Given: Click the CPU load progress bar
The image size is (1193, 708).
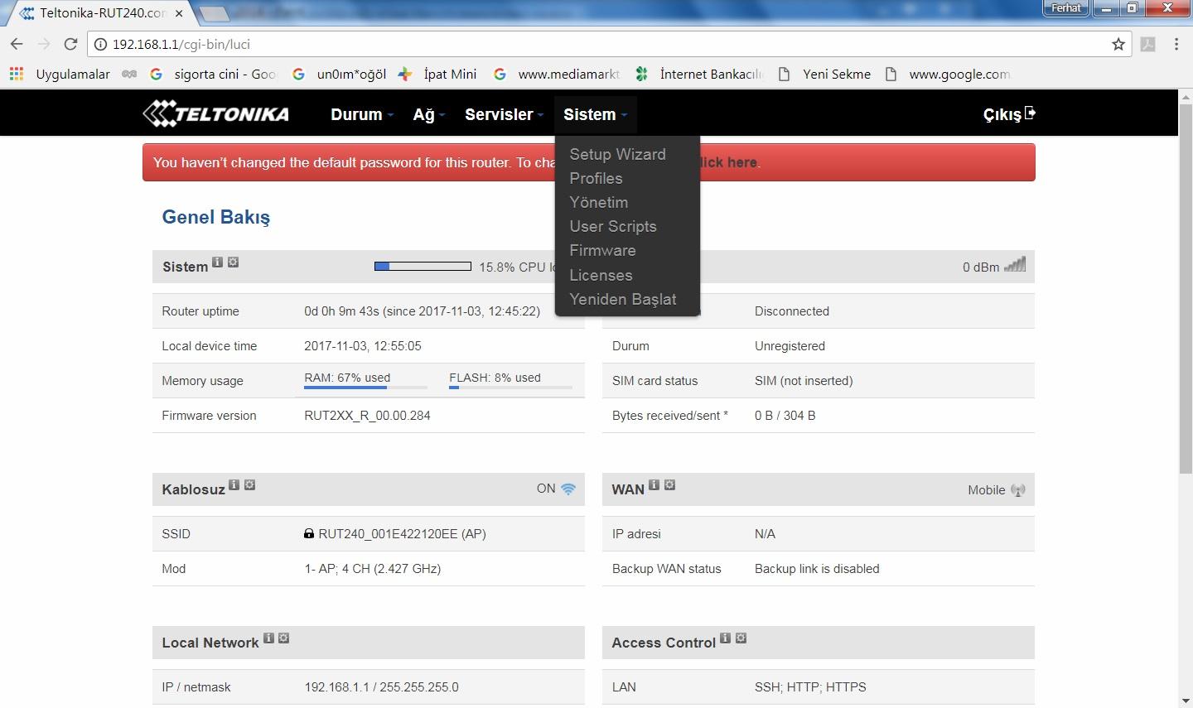Looking at the screenshot, I should tap(423, 266).
